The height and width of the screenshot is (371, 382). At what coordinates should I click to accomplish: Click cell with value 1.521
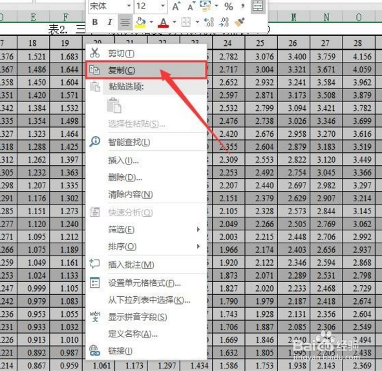tap(34, 57)
